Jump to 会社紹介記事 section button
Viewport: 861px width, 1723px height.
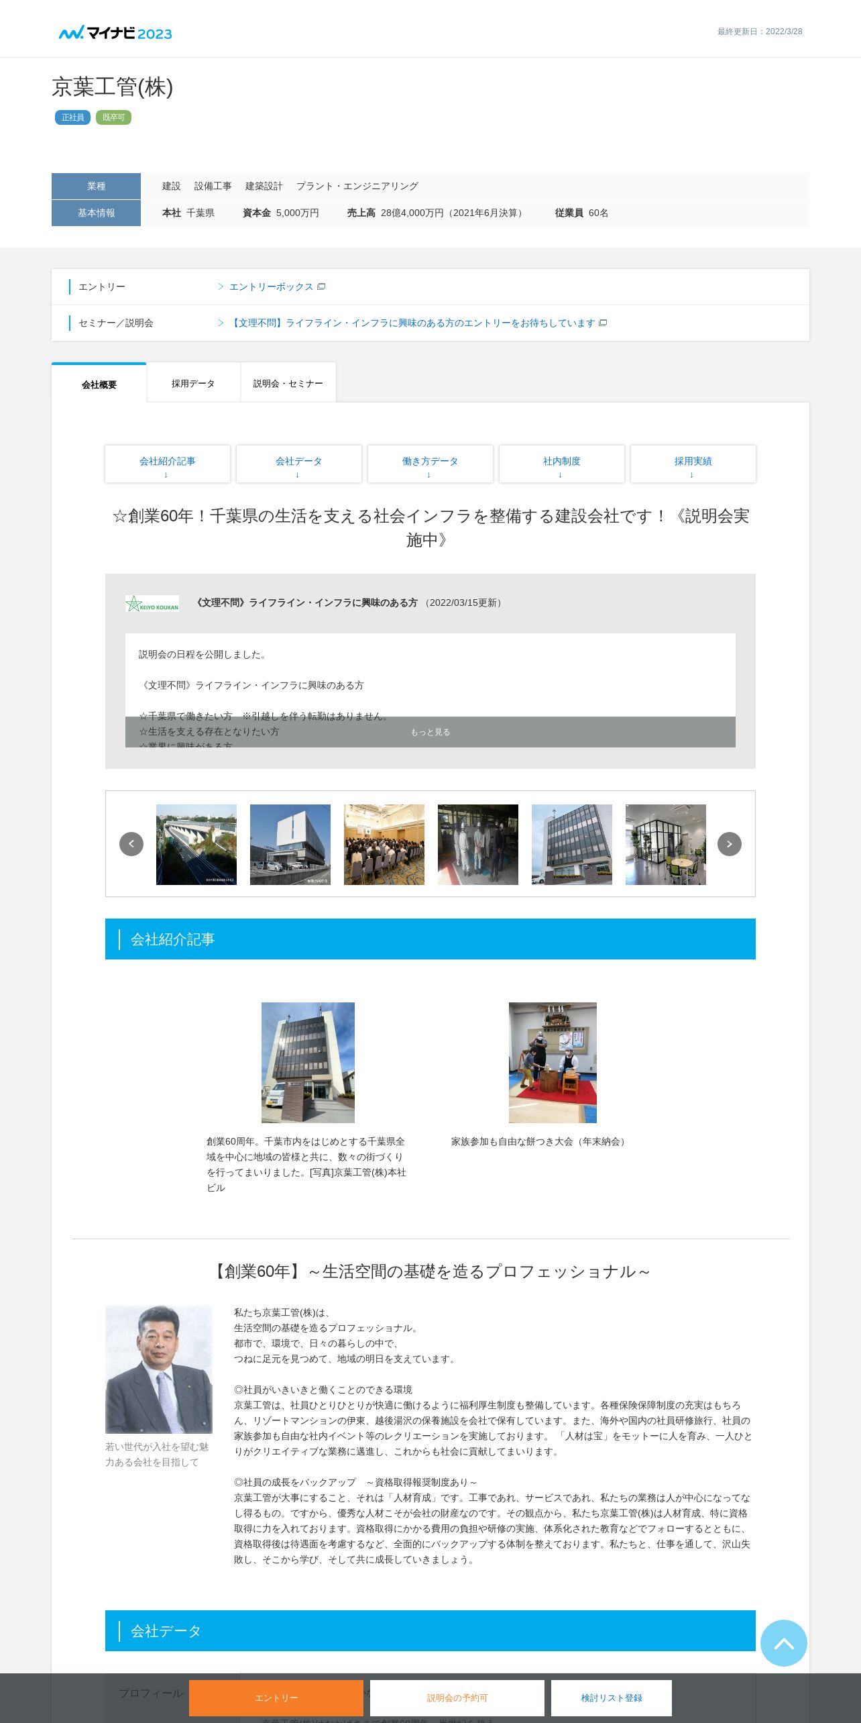pyautogui.click(x=168, y=464)
